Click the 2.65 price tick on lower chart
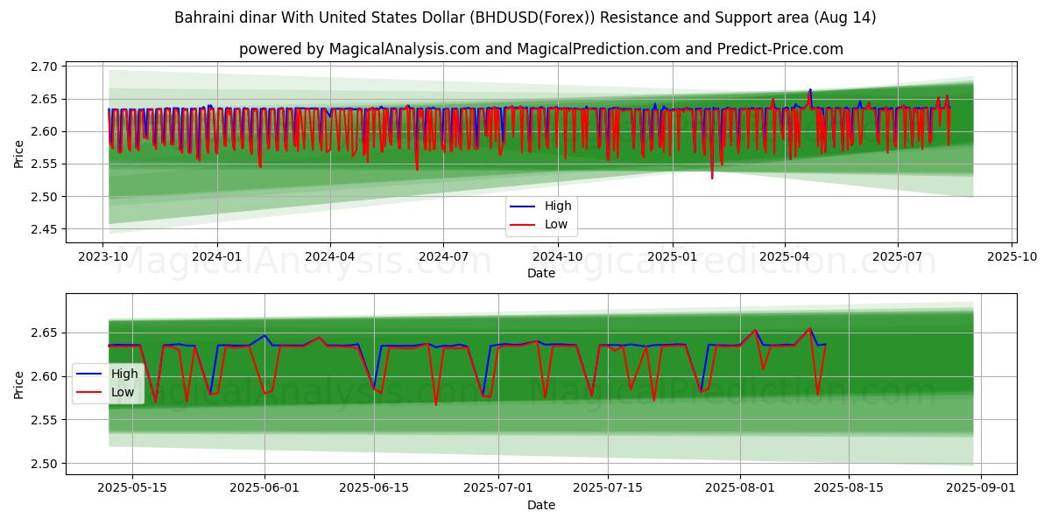 [x=45, y=332]
